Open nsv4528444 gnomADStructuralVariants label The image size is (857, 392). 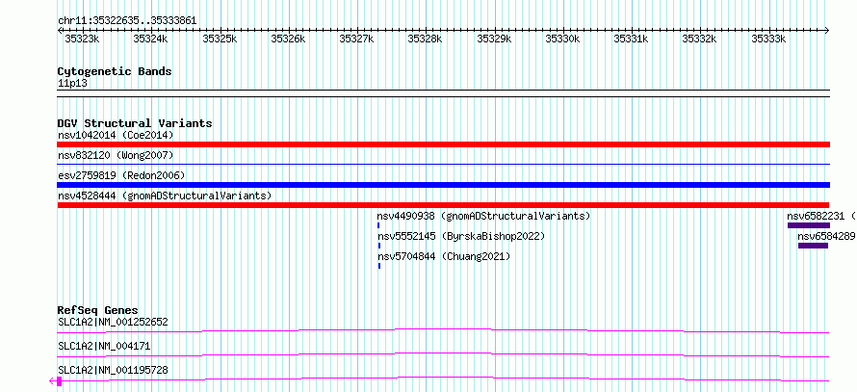pos(165,196)
